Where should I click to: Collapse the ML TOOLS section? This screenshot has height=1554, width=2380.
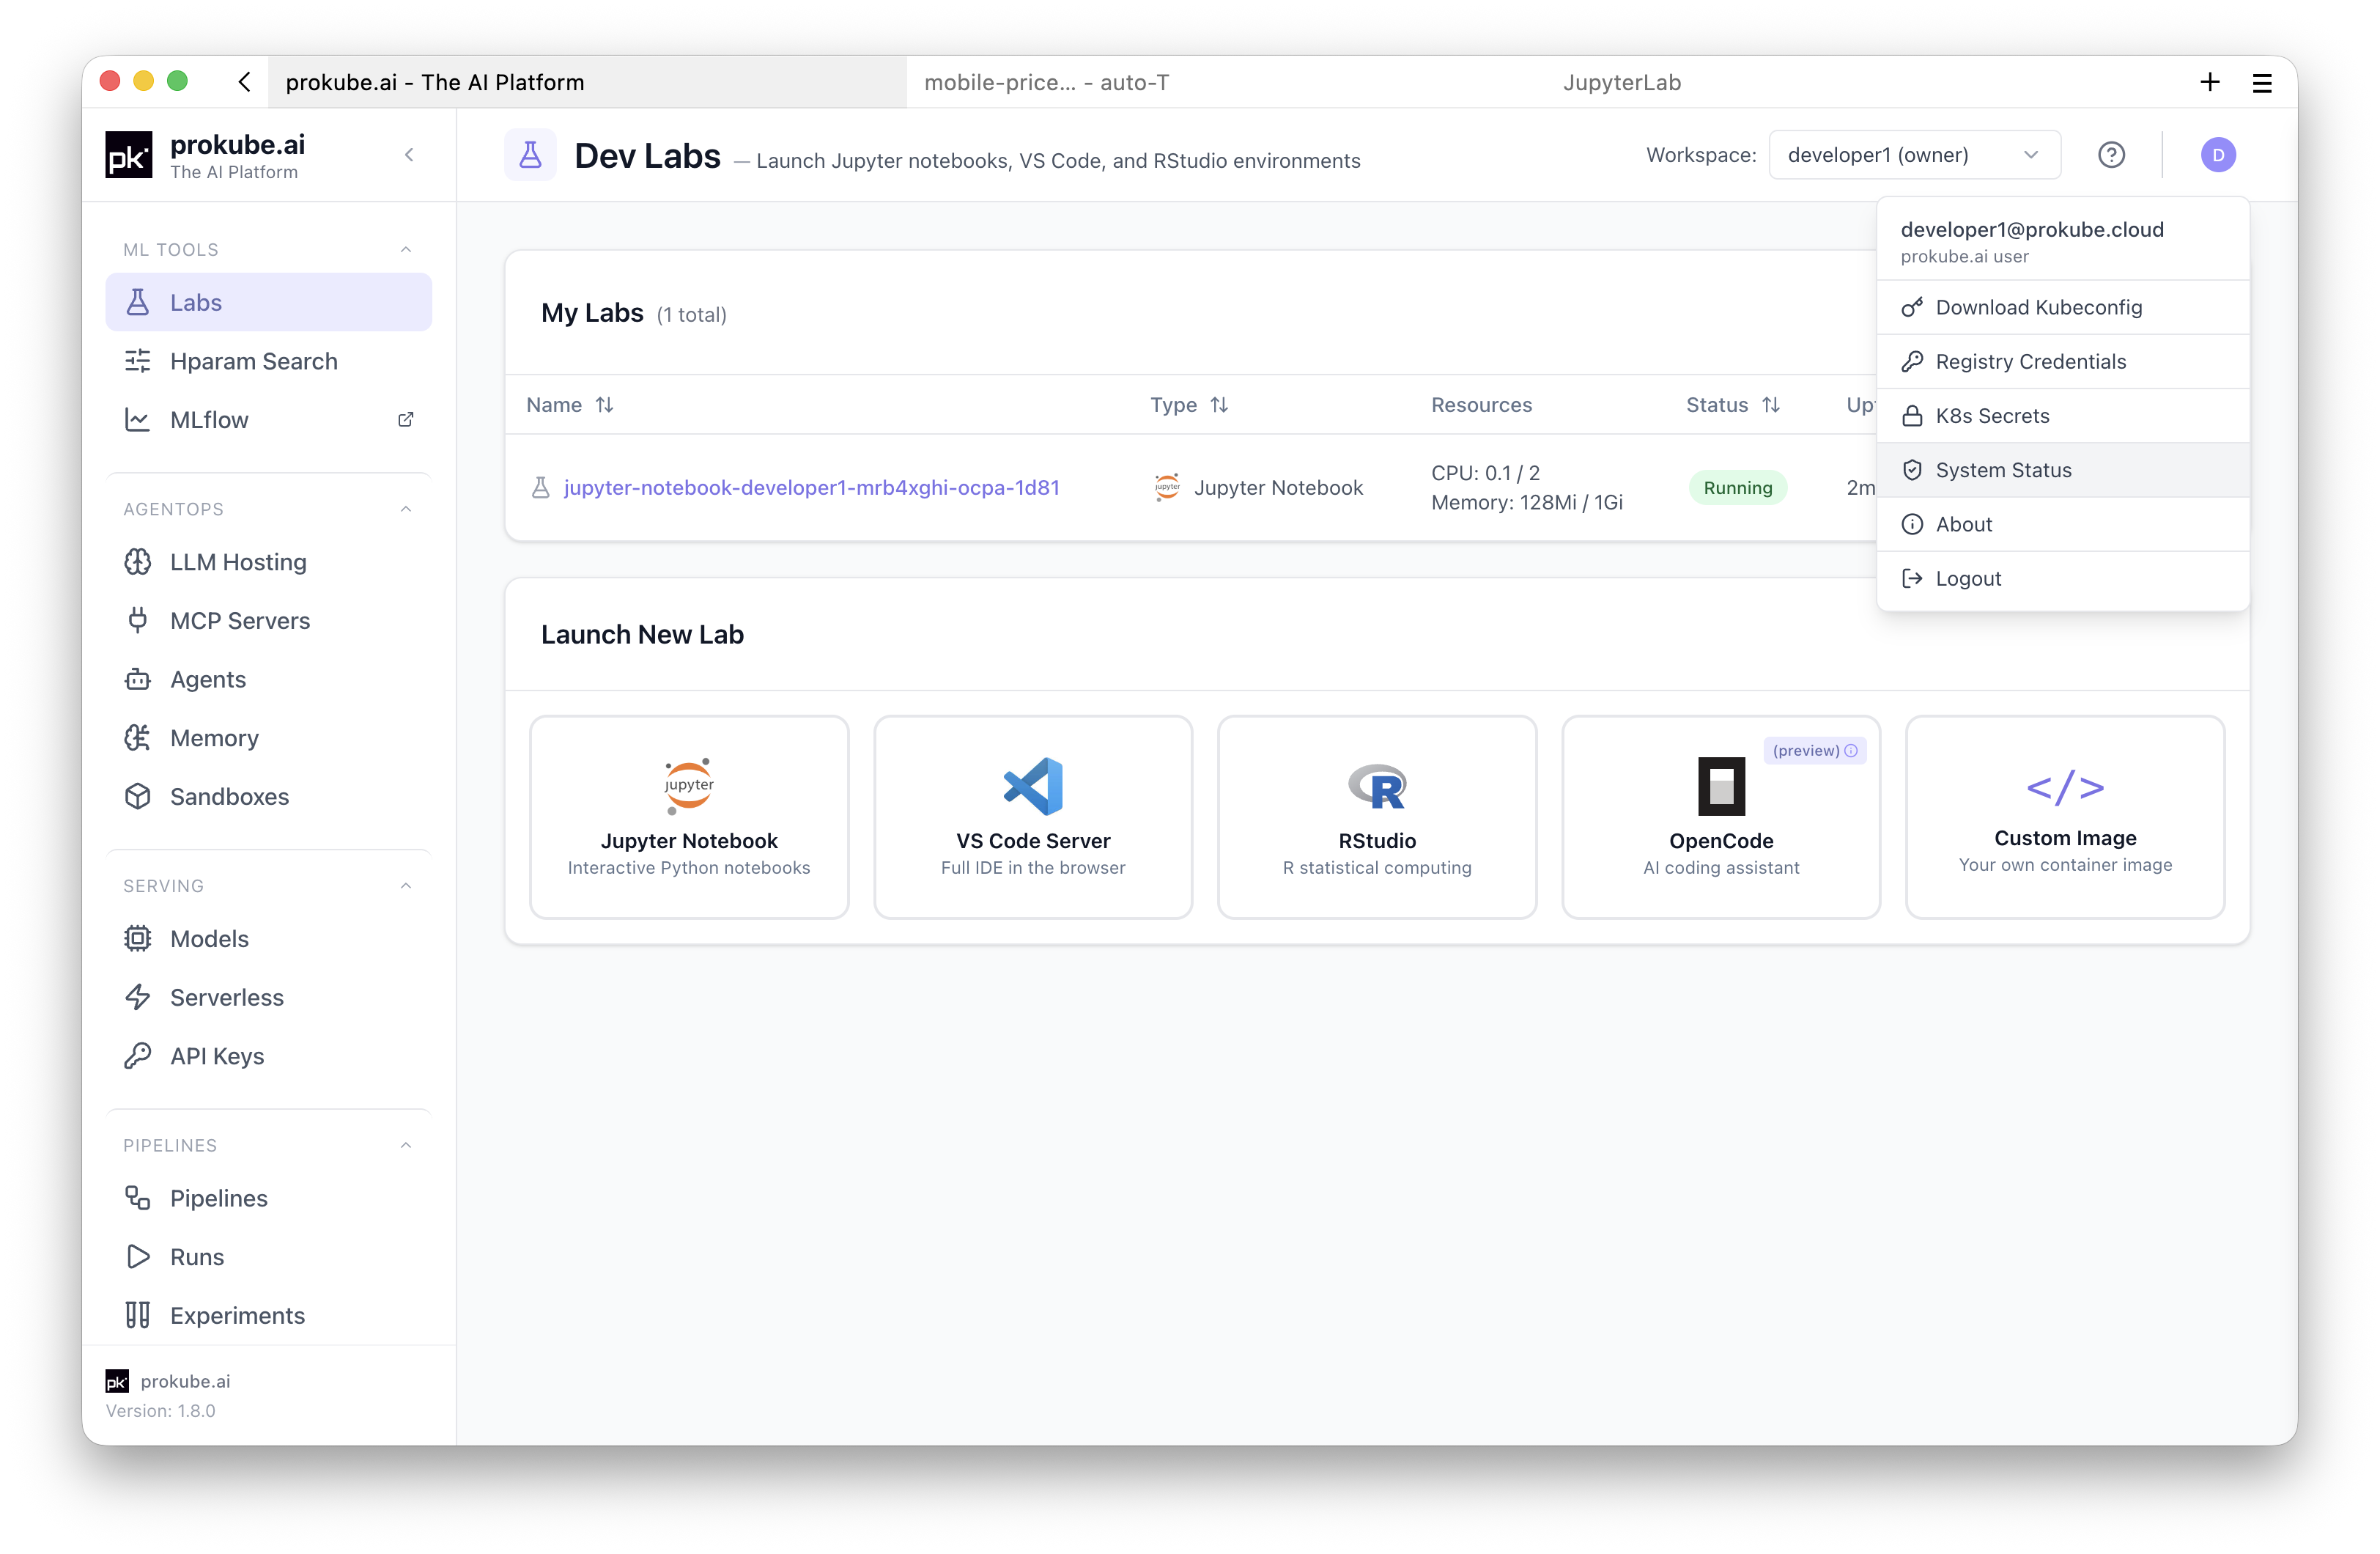coord(406,250)
